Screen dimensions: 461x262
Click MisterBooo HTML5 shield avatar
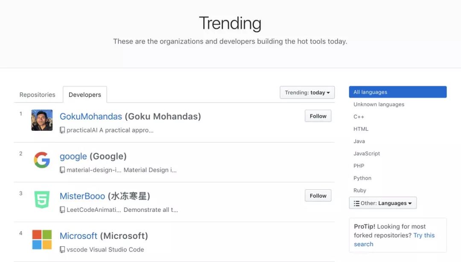click(42, 200)
